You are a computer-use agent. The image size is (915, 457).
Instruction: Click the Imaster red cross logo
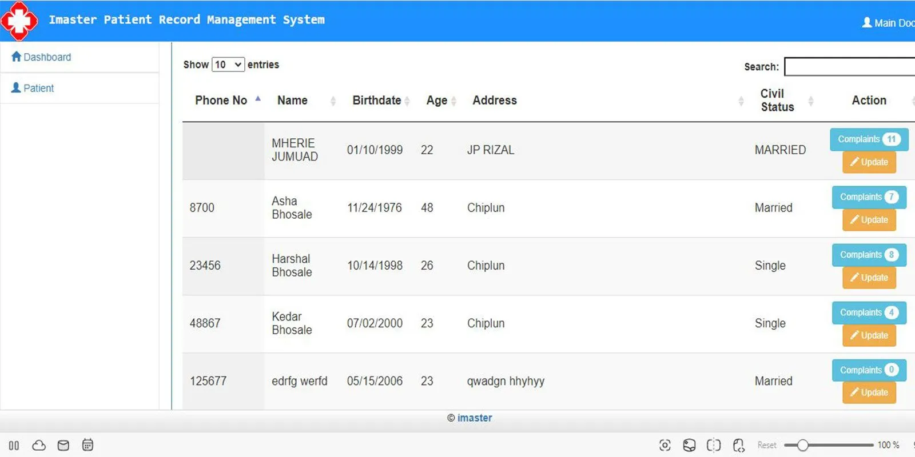19,21
